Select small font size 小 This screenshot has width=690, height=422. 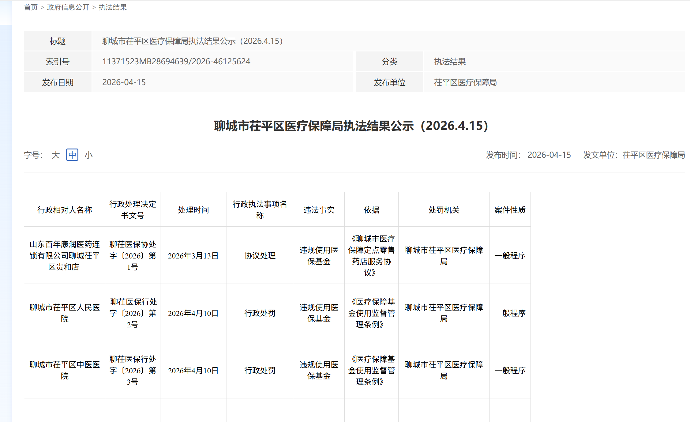pyautogui.click(x=88, y=155)
